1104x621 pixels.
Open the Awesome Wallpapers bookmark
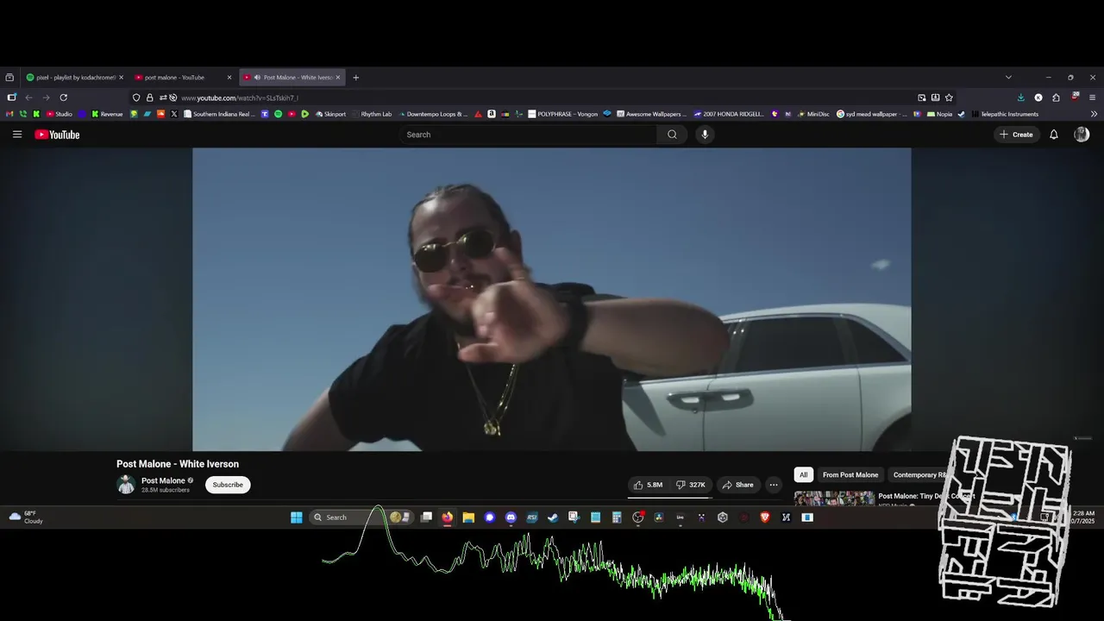pyautogui.click(x=651, y=114)
